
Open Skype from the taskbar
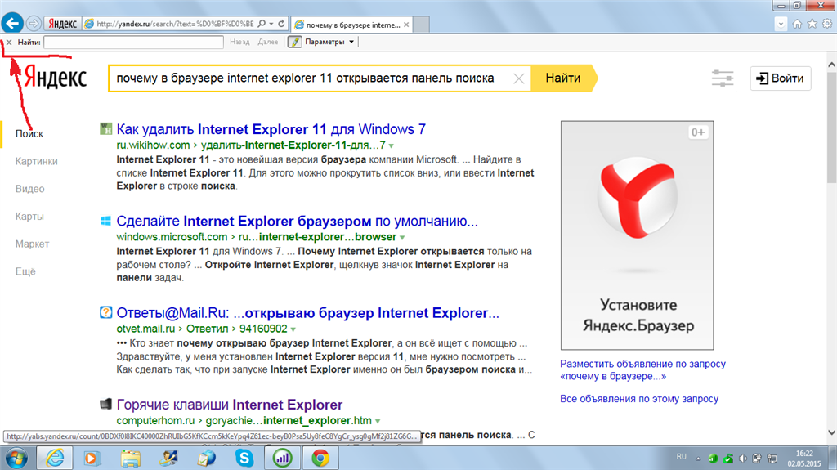pyautogui.click(x=244, y=459)
